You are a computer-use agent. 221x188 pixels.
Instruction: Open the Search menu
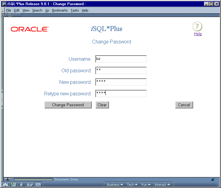click(x=37, y=10)
